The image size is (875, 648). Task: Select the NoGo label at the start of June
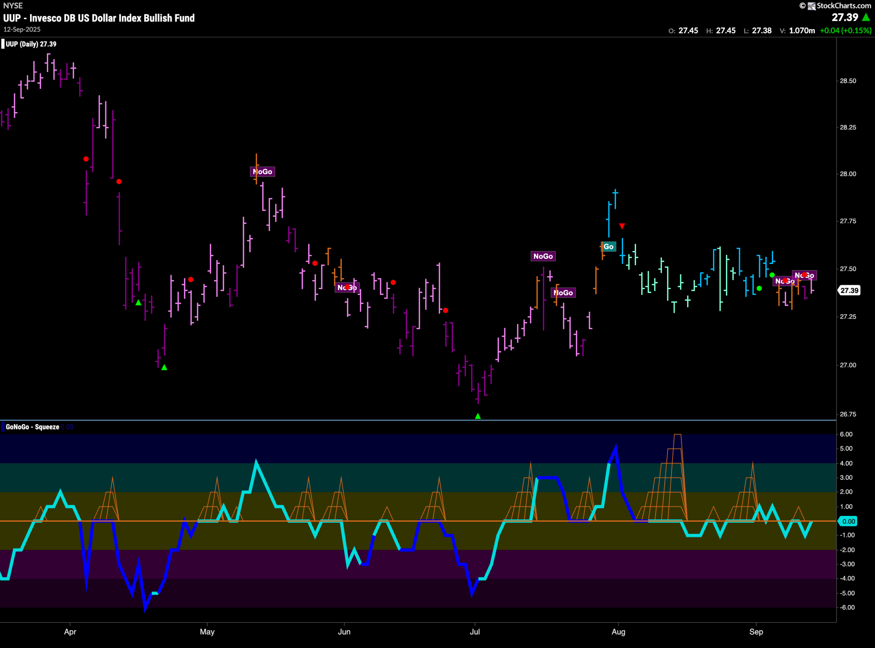[347, 287]
